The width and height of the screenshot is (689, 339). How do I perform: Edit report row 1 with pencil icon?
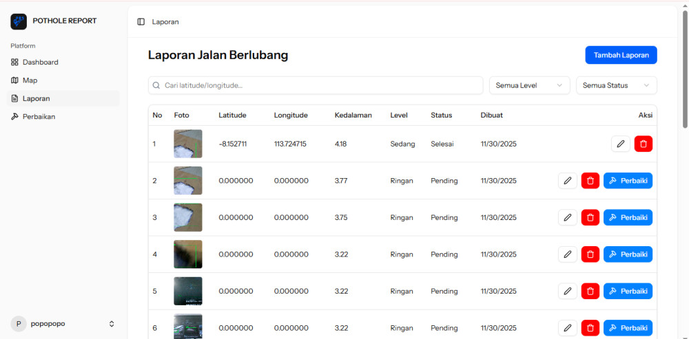[620, 144]
